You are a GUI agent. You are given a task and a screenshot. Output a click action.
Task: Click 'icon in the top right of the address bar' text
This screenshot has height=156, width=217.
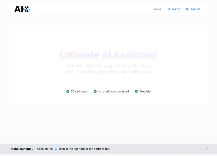pyautogui.click(x=85, y=149)
